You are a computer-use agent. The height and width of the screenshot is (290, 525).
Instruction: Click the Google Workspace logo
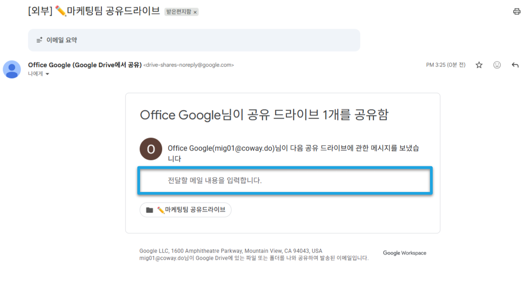404,253
